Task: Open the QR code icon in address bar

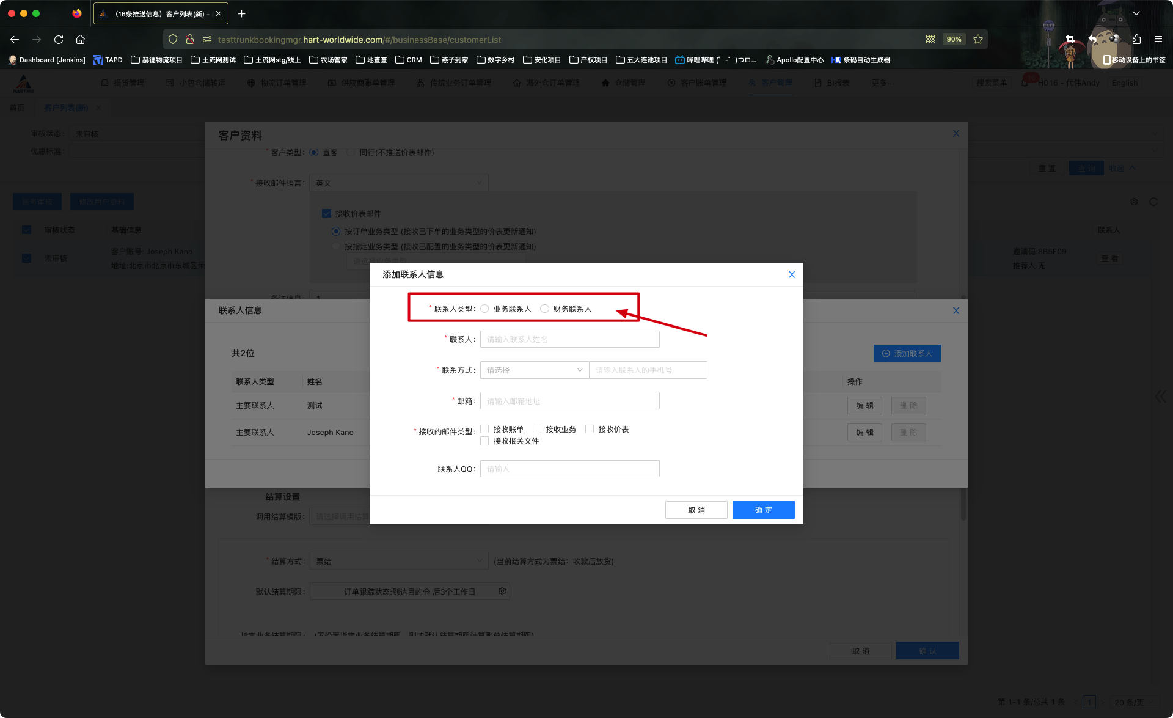Action: tap(930, 40)
